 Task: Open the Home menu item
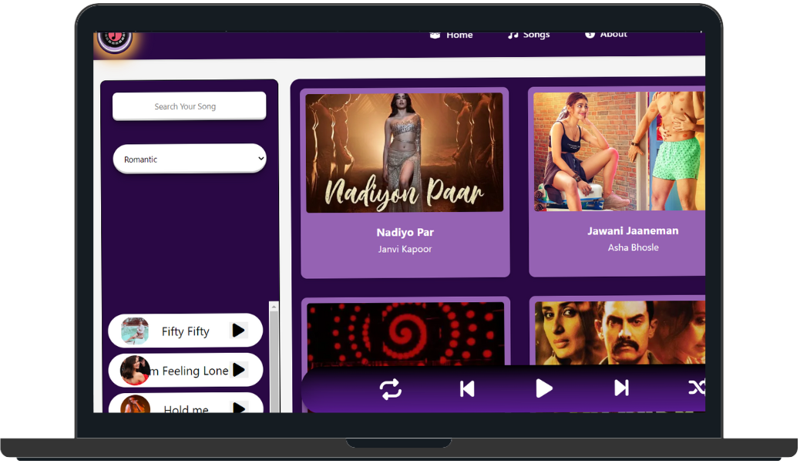pos(451,35)
